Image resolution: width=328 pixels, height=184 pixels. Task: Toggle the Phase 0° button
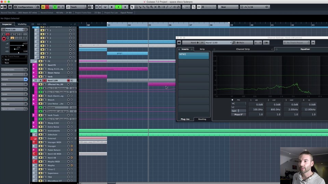pos(238,114)
